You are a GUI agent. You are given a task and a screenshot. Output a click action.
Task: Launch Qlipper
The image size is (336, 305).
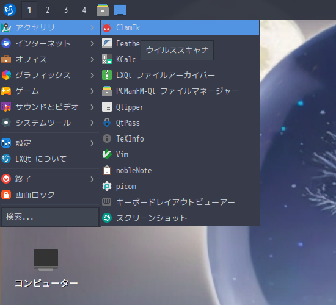(180, 107)
